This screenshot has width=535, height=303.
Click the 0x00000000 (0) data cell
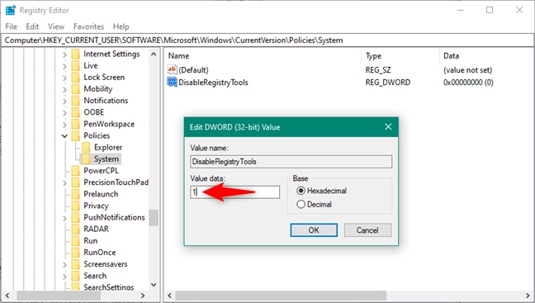click(x=468, y=83)
